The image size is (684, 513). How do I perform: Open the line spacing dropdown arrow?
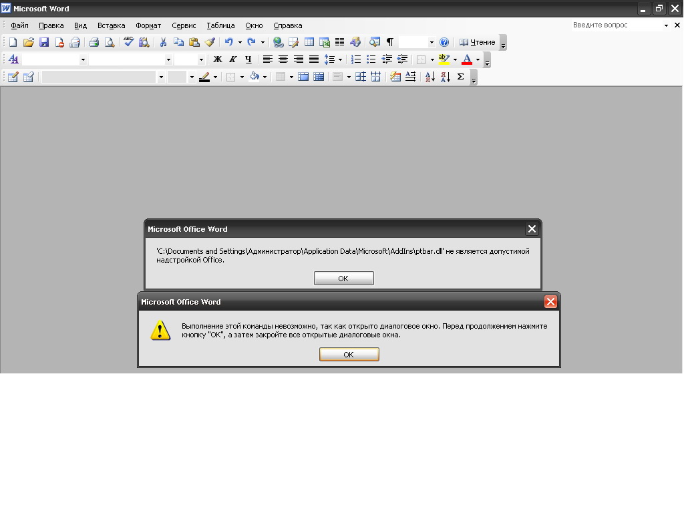click(x=340, y=59)
